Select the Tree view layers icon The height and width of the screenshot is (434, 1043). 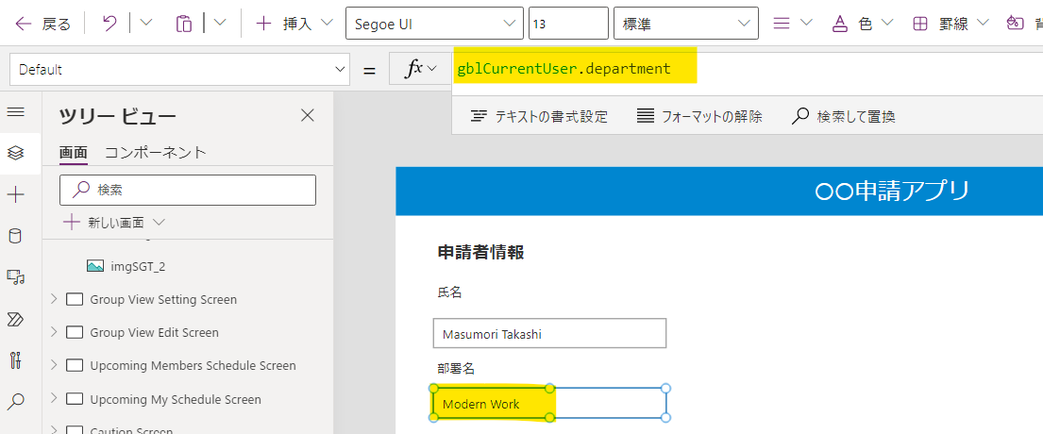(x=16, y=153)
